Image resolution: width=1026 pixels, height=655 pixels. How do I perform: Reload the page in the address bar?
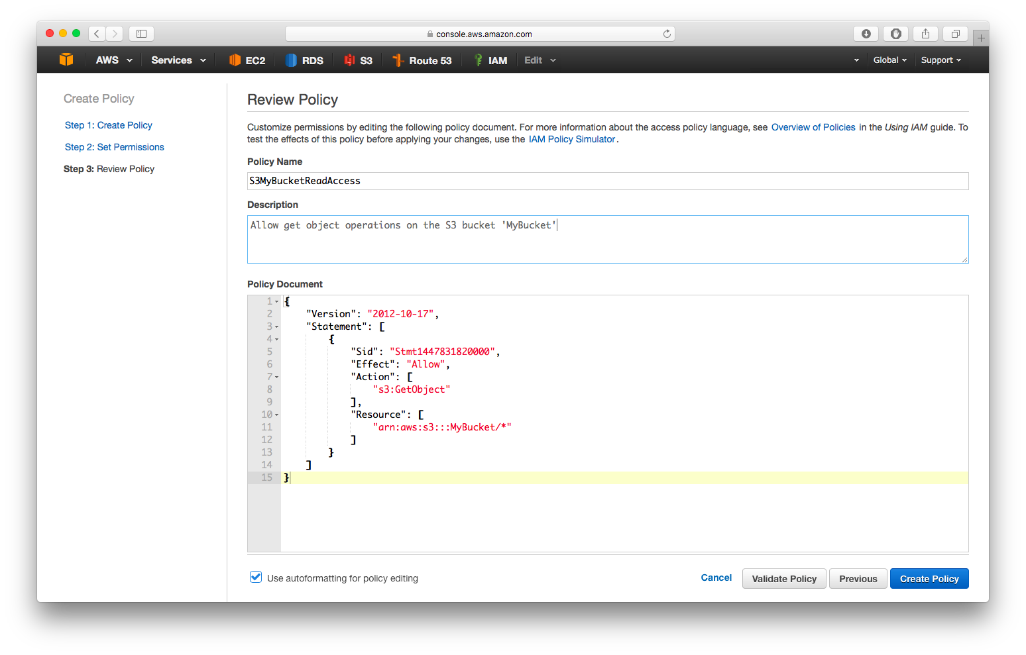[667, 34]
